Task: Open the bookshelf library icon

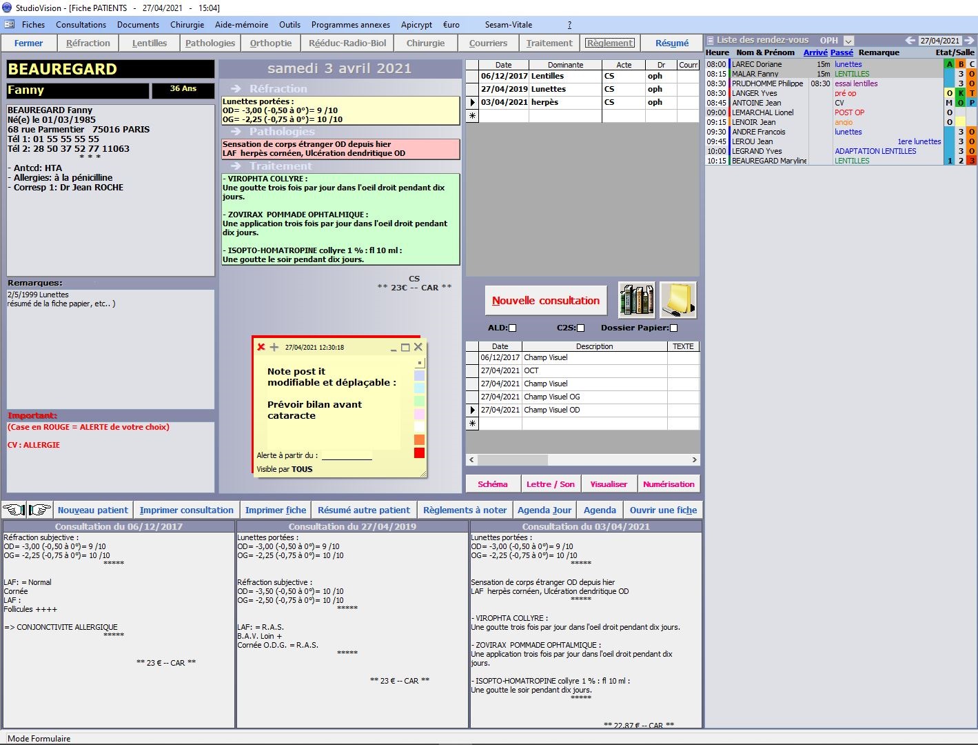Action: [636, 300]
